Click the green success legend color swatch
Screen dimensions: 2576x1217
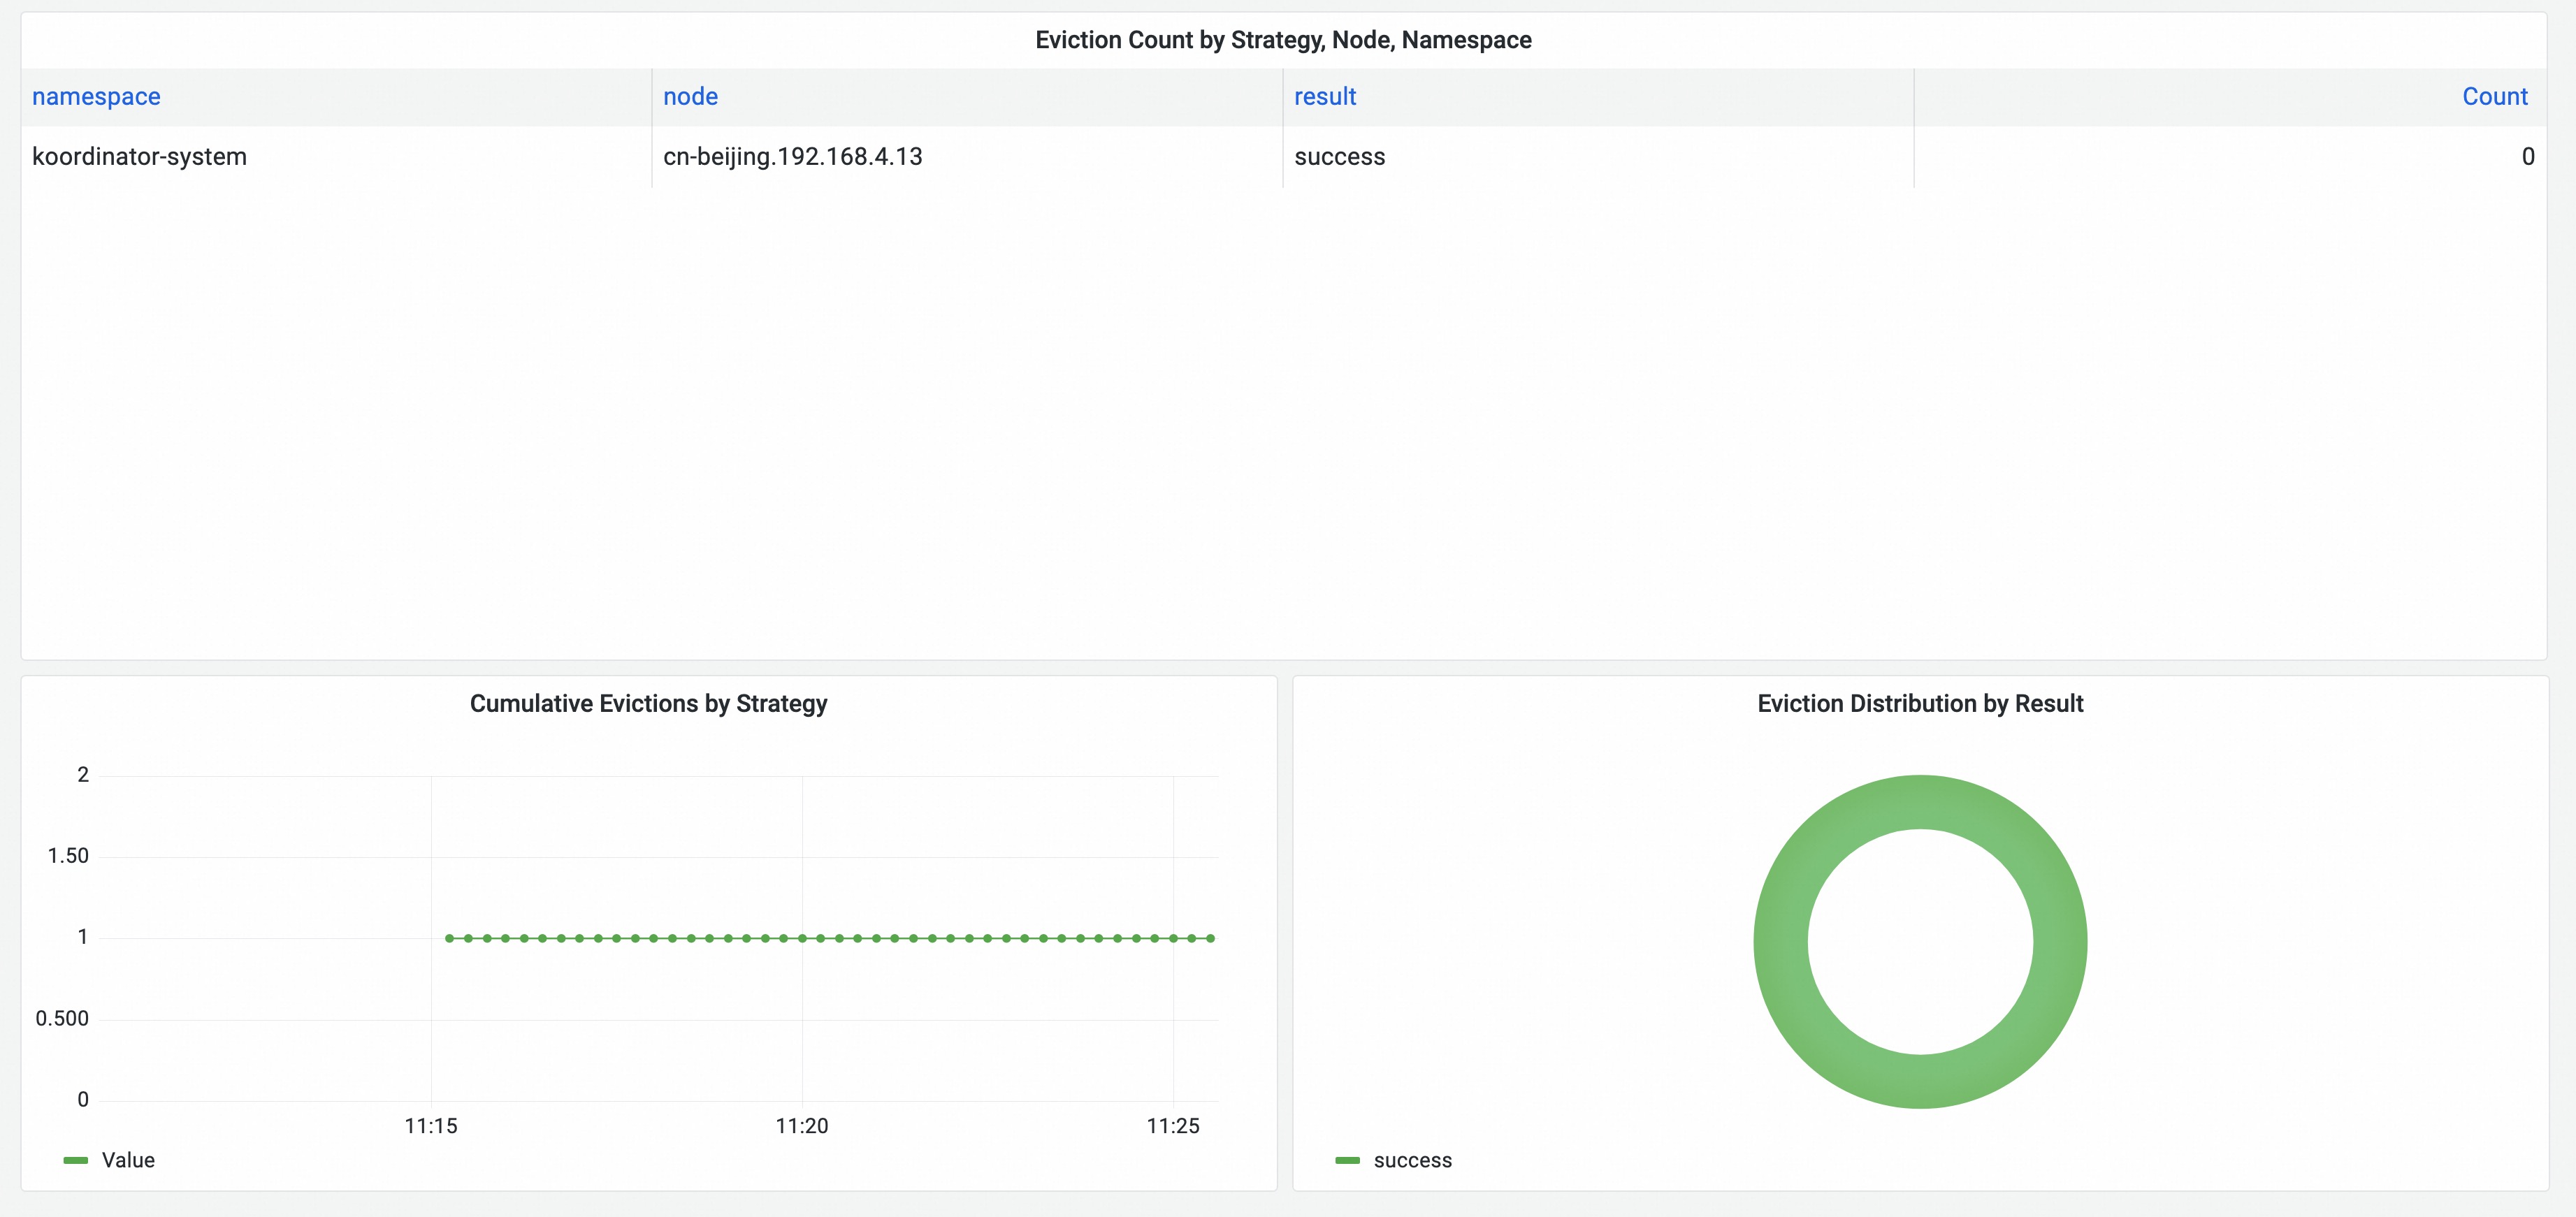click(x=1347, y=1160)
